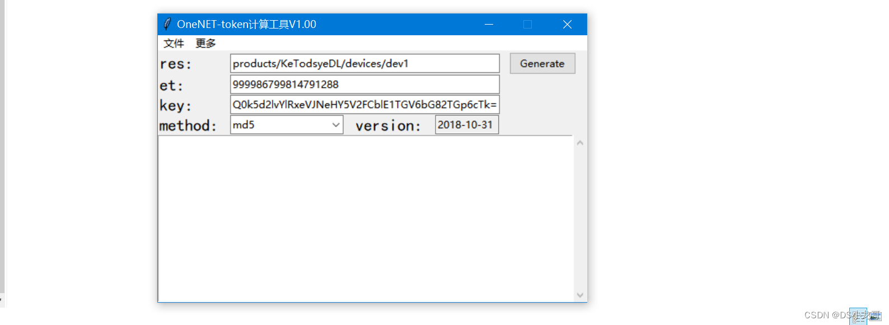Open the 更多 menu
The width and height of the screenshot is (889, 325).
pos(205,43)
